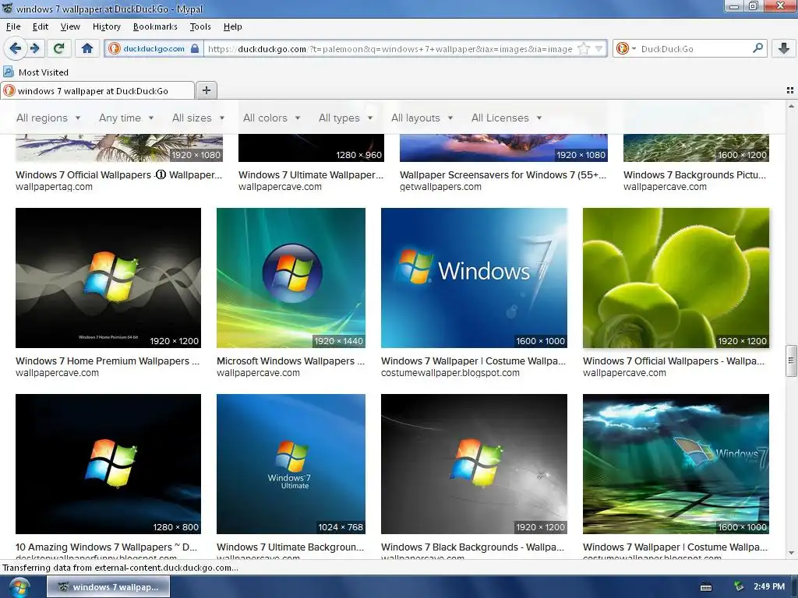Open the Microsoft Windows Wallpapers Vista orb thumbnail
This screenshot has height=598, width=798.
click(x=291, y=278)
